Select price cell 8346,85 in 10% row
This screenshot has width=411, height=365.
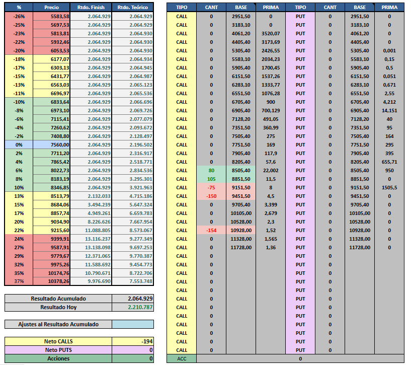coord(51,188)
